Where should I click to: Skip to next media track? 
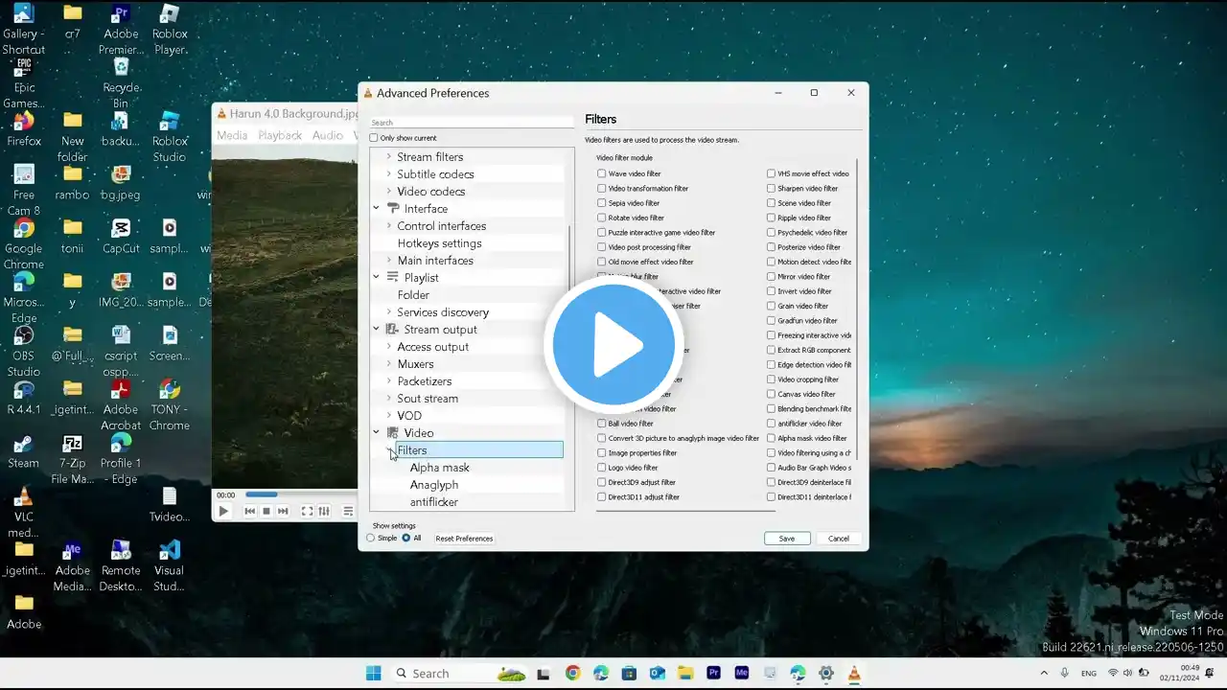(x=283, y=512)
